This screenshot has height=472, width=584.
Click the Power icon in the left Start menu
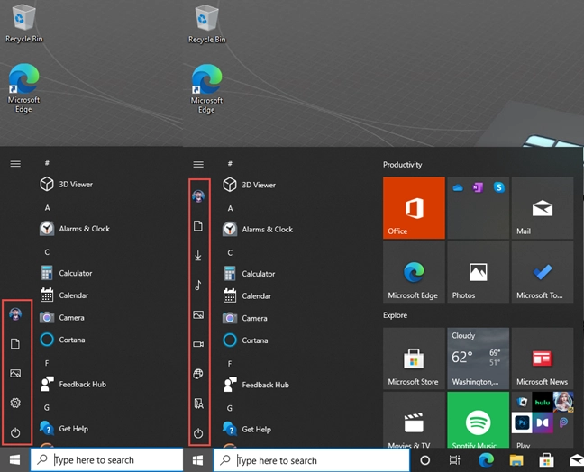click(x=15, y=432)
